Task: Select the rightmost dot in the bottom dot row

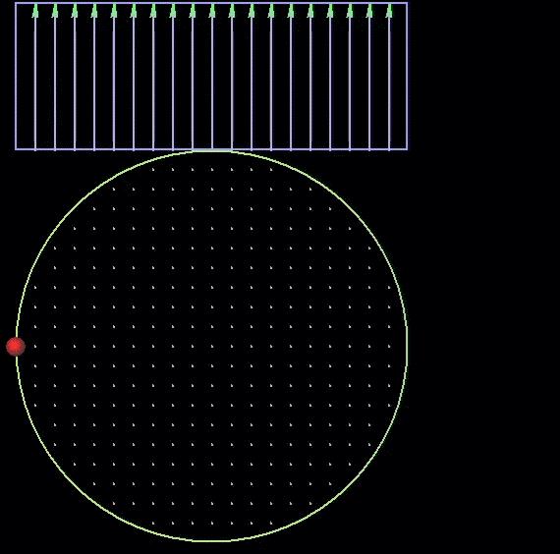Action: (x=271, y=524)
